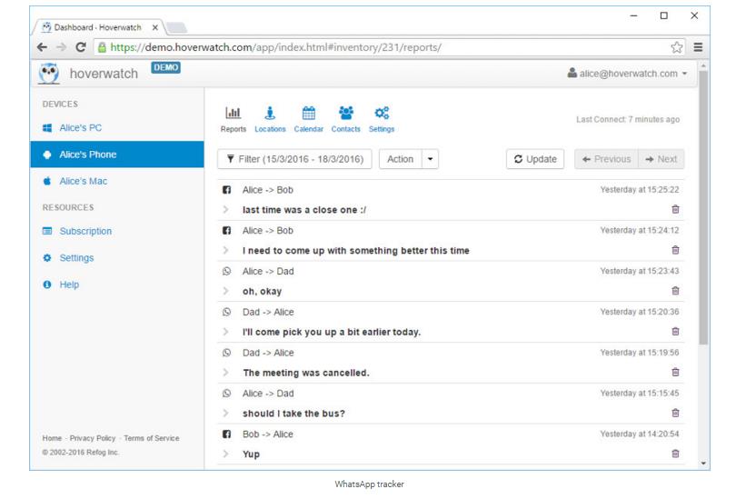Click Facebook icon beside Bob -> Alice at 14:20:54
The width and height of the screenshot is (736, 499).
[227, 434]
